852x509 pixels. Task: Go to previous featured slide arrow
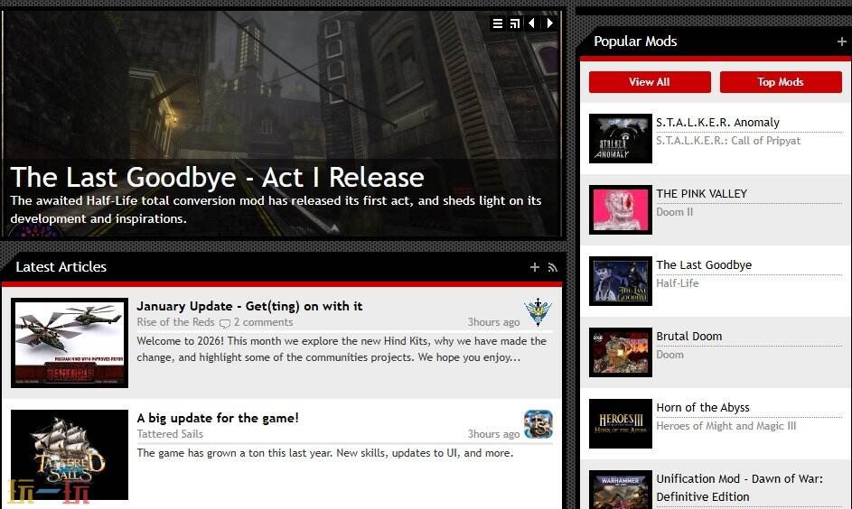(531, 23)
